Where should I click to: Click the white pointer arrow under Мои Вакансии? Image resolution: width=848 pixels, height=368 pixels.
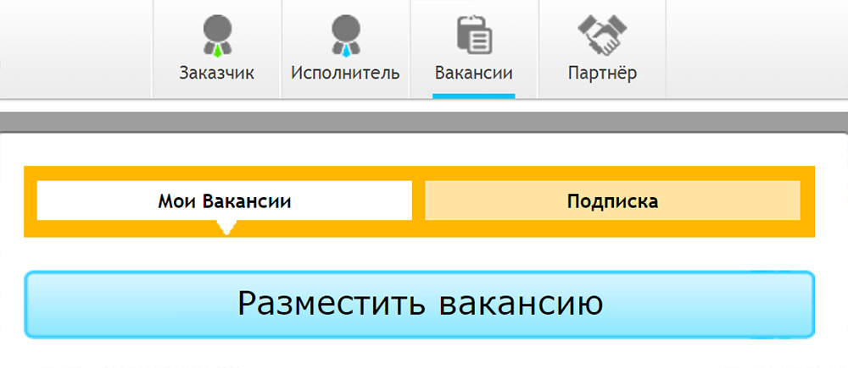(225, 227)
